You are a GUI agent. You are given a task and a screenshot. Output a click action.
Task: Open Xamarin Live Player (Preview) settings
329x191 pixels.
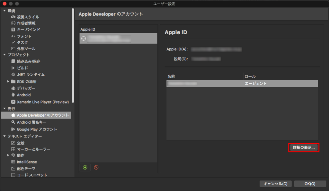pos(43,102)
